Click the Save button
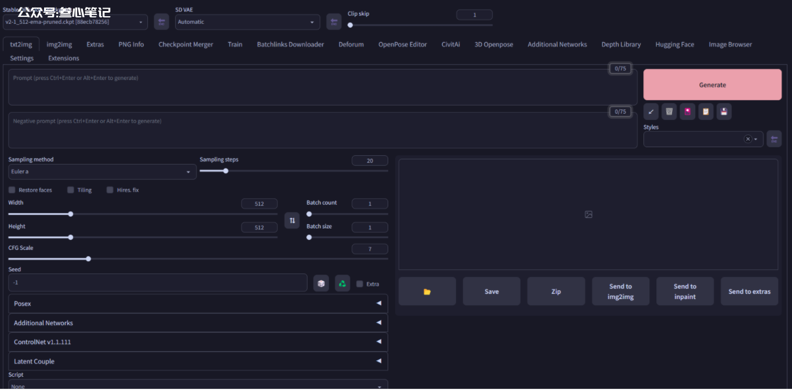This screenshot has width=792, height=390. click(x=491, y=291)
